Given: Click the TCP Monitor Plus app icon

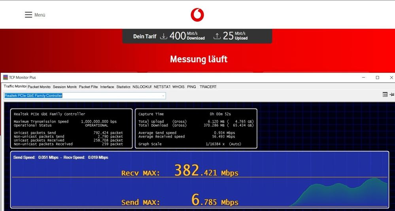Looking at the screenshot, I should (5, 77).
